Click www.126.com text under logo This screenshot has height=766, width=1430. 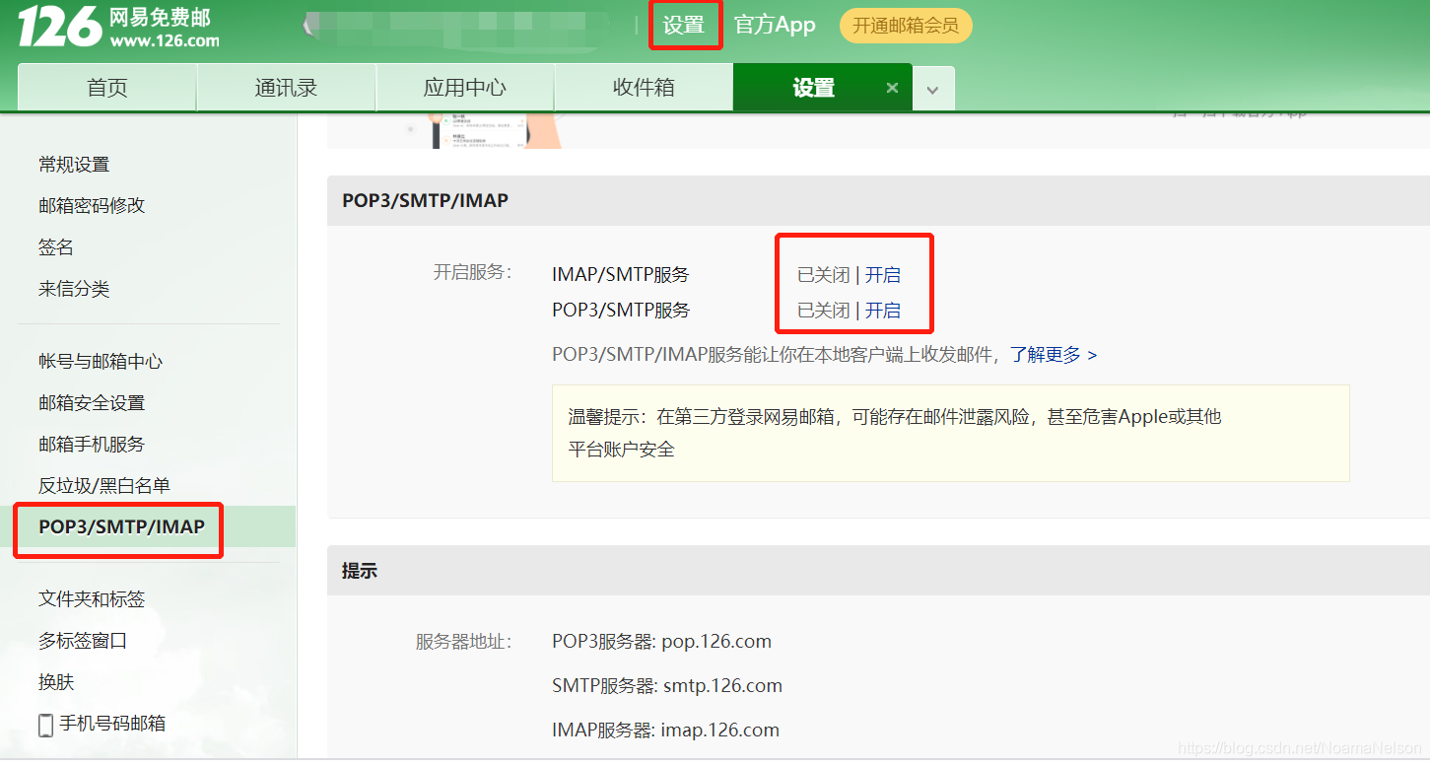tap(165, 41)
